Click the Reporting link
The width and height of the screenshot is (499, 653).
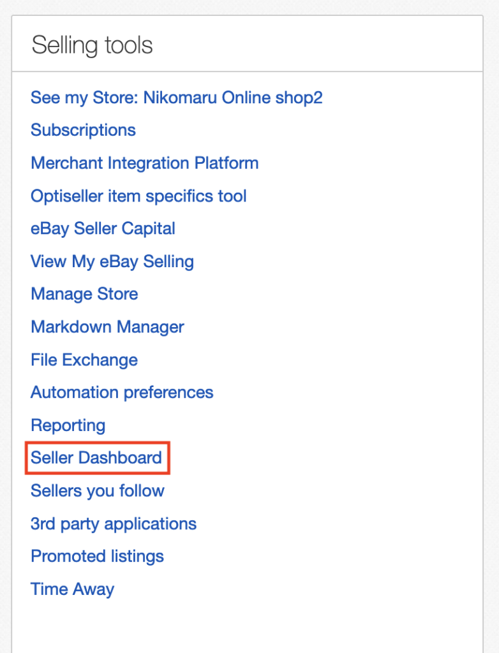(x=68, y=425)
